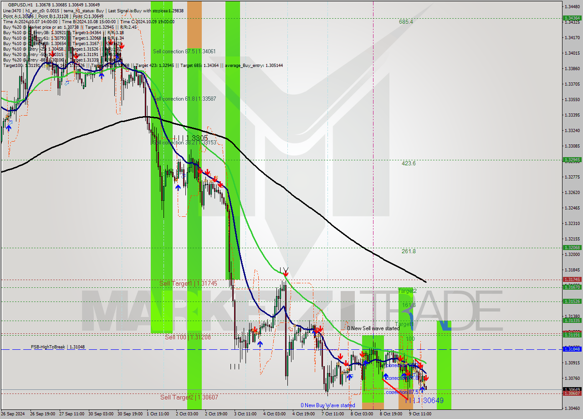The width and height of the screenshot is (583, 419).
Task: Click green price tag 1.31335 on axis
Action: [x=572, y=321]
